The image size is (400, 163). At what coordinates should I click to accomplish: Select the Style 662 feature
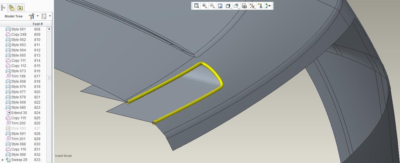pos(19,40)
